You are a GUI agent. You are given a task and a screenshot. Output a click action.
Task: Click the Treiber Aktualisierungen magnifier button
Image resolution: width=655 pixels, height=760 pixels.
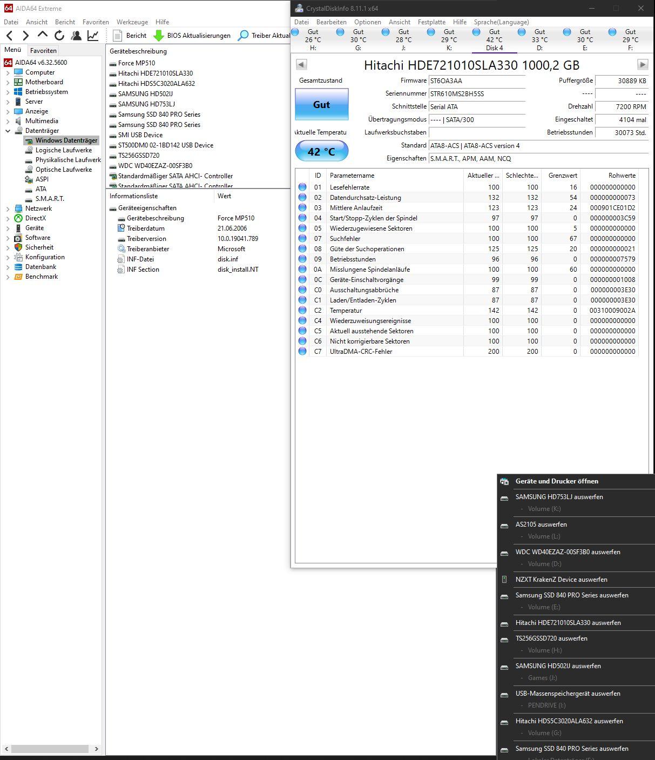264,36
